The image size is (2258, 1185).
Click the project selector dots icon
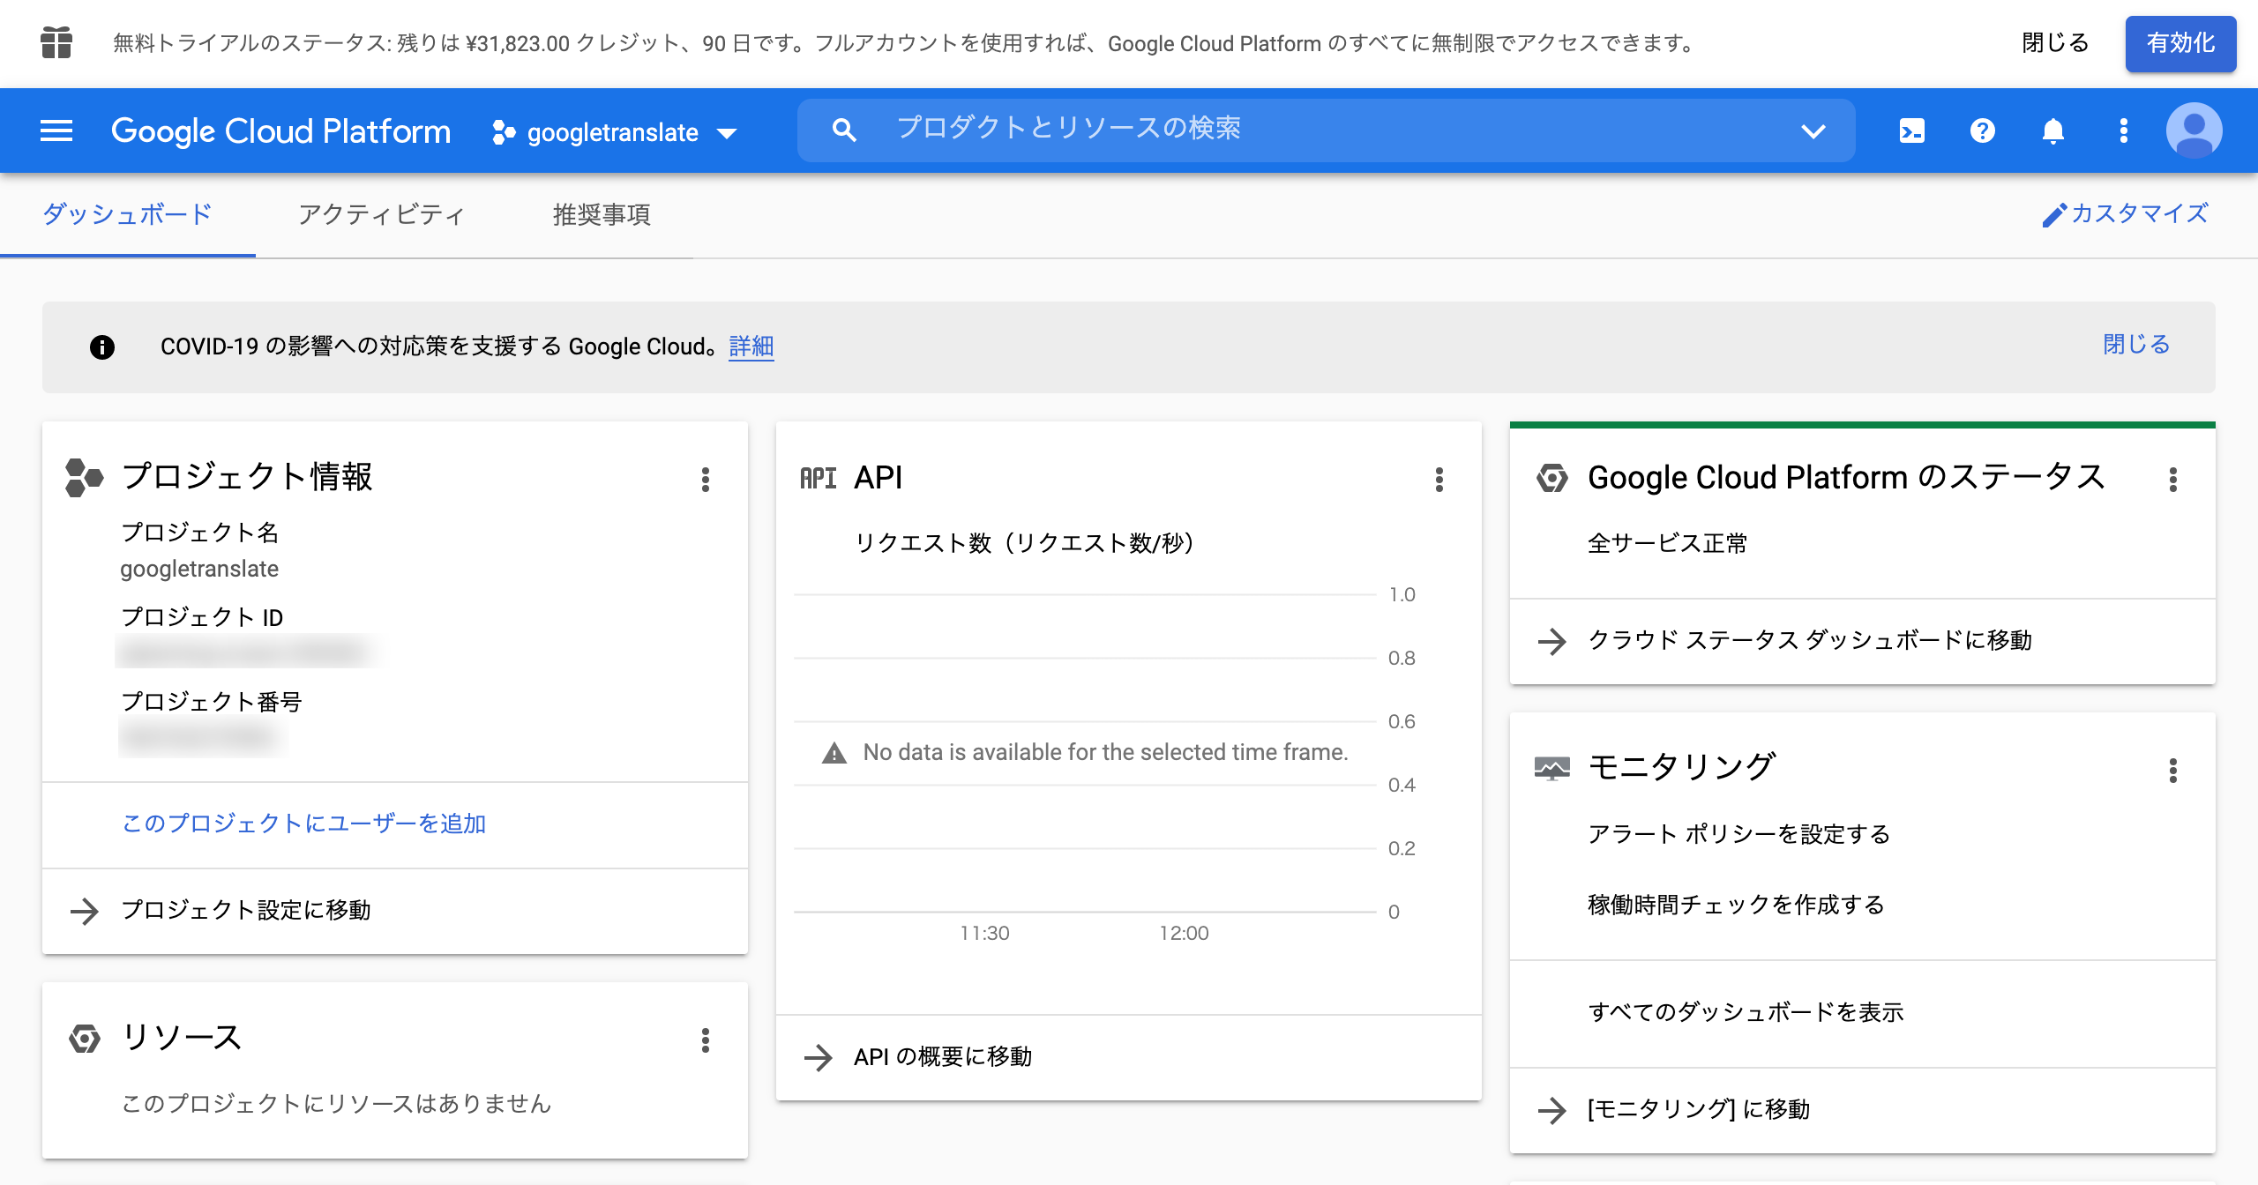504,132
